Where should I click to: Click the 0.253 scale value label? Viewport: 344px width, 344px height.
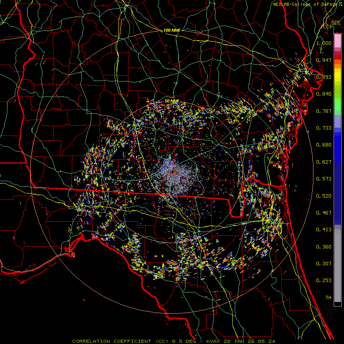(324, 281)
